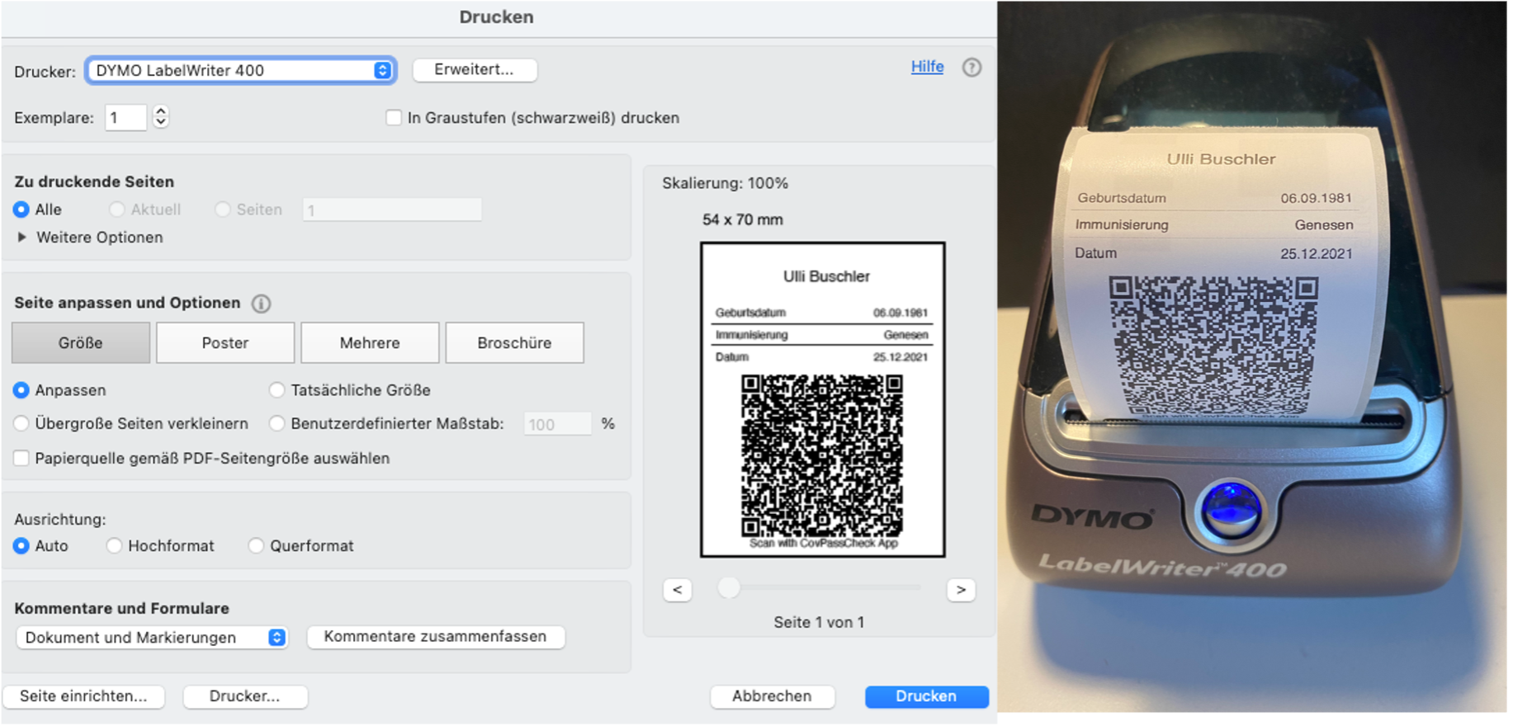The height and width of the screenshot is (726, 1513).
Task: Open the Drucker printer dropdown
Action: (x=240, y=71)
